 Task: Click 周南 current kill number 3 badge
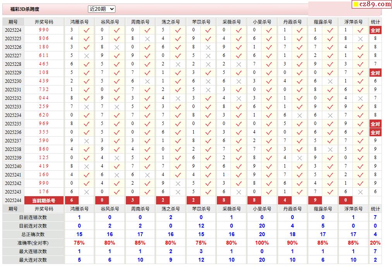[132, 200]
